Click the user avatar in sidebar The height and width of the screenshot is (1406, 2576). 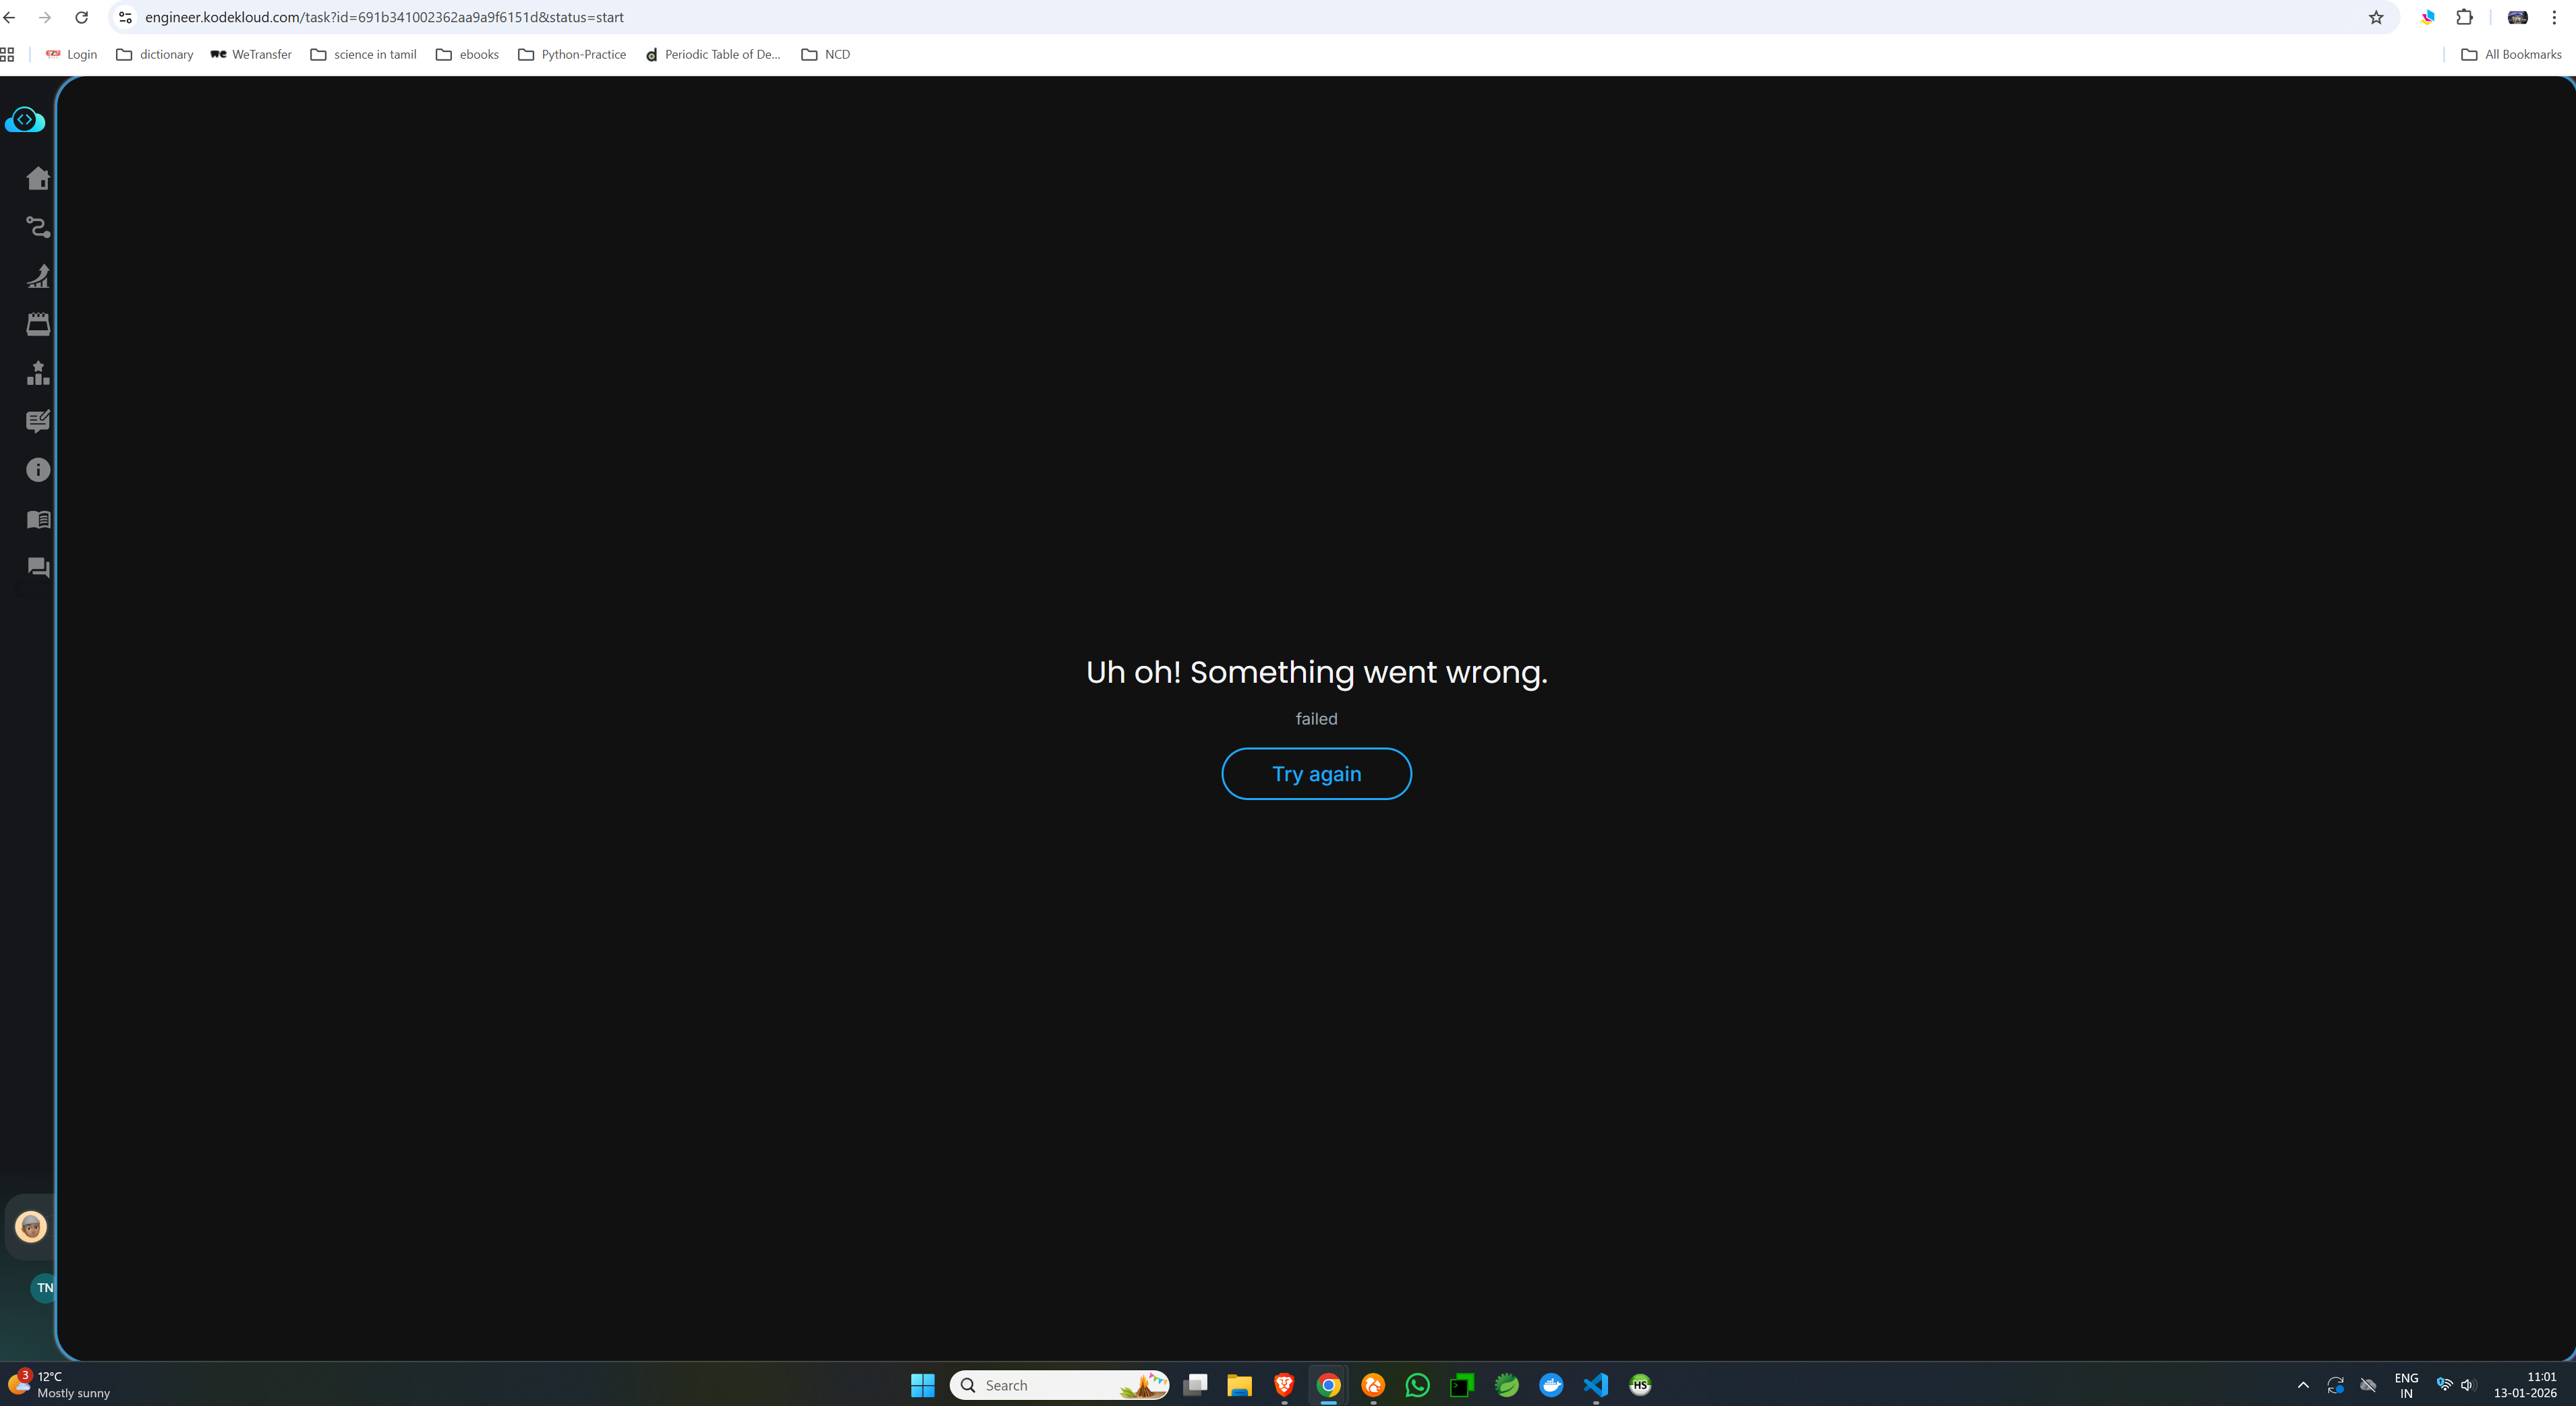(x=31, y=1226)
